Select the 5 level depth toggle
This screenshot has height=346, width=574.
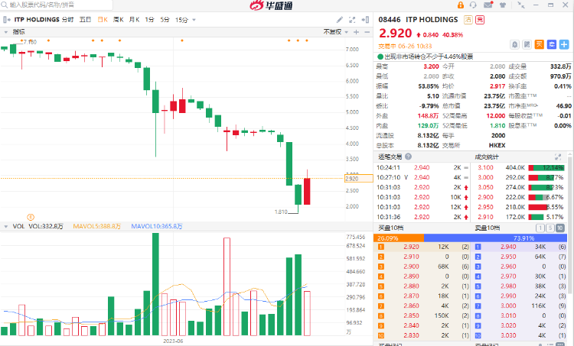click(x=550, y=228)
